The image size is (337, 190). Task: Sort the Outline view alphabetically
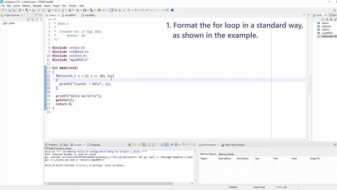tap(327, 20)
